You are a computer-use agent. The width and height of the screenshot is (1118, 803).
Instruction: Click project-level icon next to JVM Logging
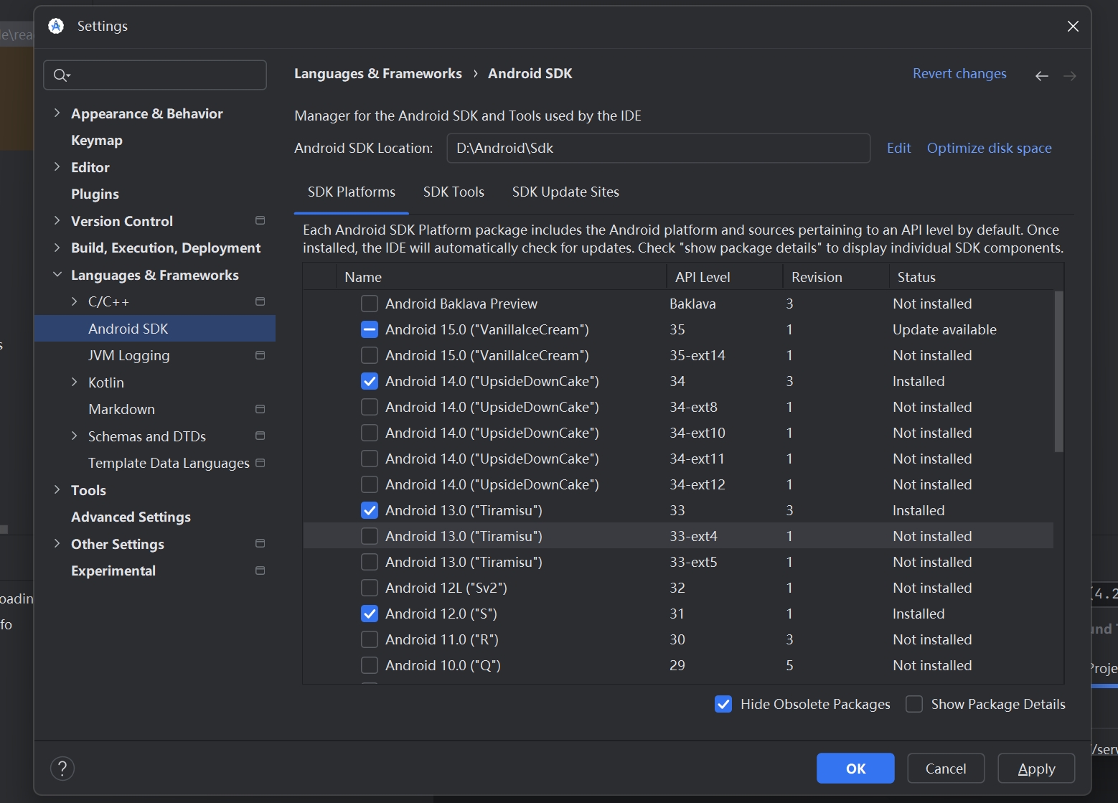(x=260, y=355)
